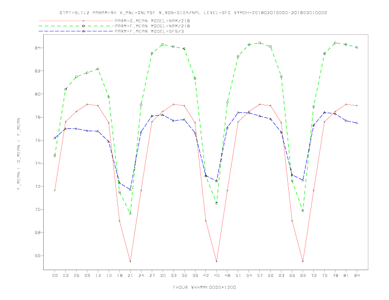Click the green circle data point at hour 84

click(x=357, y=47)
